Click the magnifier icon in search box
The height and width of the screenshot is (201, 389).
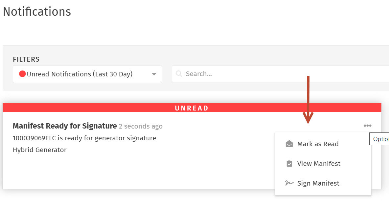coord(179,73)
